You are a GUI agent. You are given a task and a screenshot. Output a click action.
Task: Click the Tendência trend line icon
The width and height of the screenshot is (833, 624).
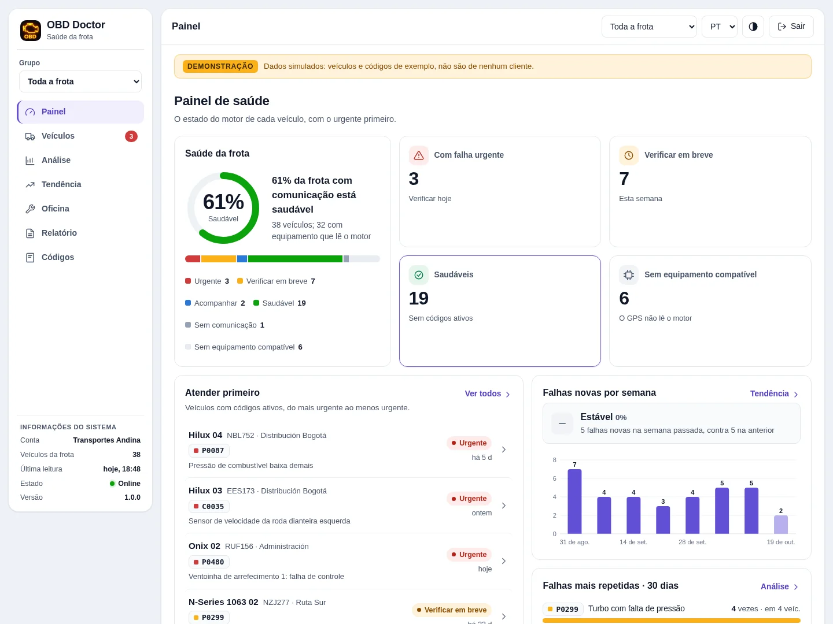(x=30, y=185)
